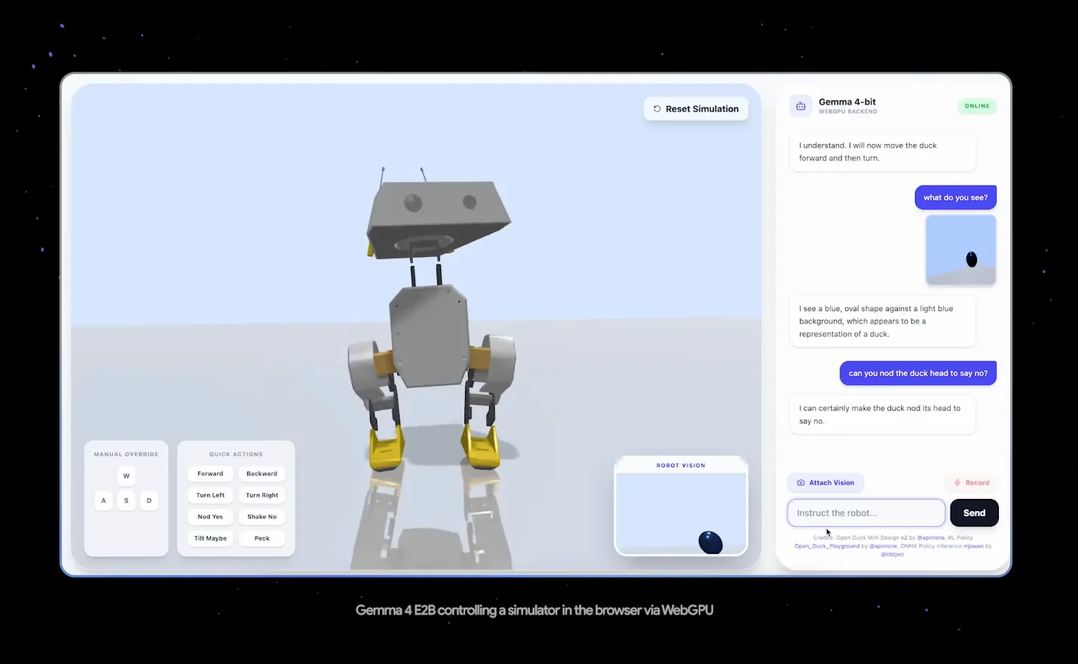
Task: Make the duck Shake No
Action: tap(261, 516)
